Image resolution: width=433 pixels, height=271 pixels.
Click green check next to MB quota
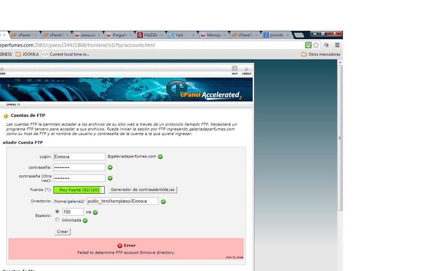95,212
